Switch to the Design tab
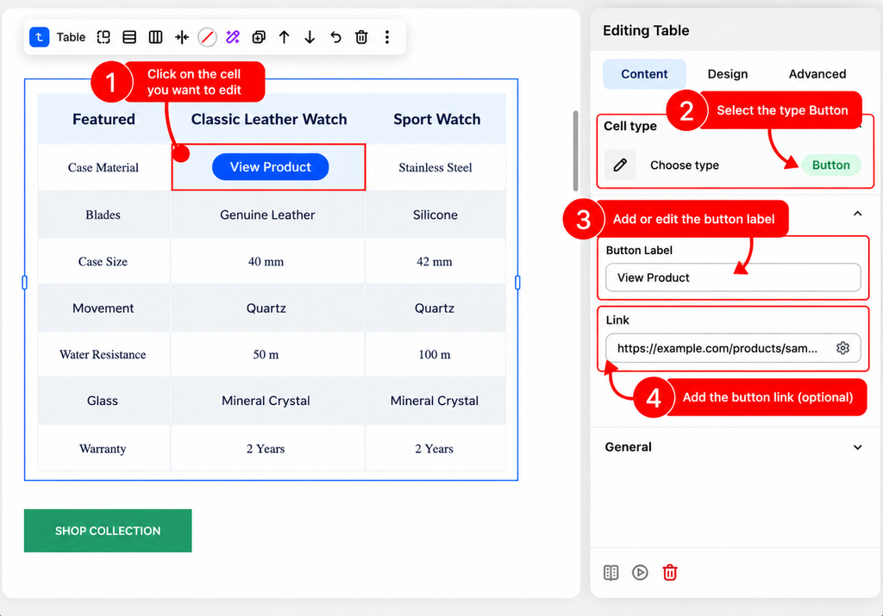 click(728, 74)
